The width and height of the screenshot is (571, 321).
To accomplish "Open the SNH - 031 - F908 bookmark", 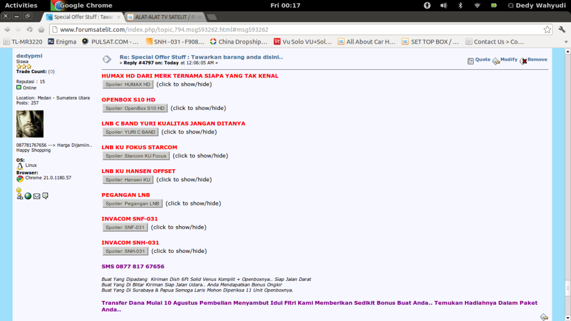I will [x=175, y=42].
